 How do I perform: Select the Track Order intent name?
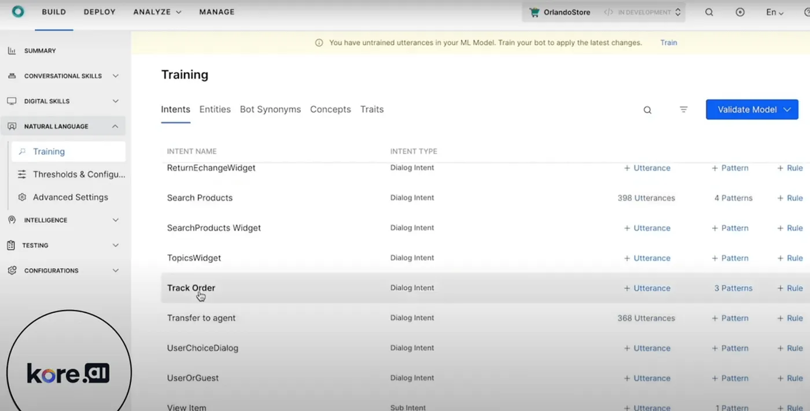point(191,288)
